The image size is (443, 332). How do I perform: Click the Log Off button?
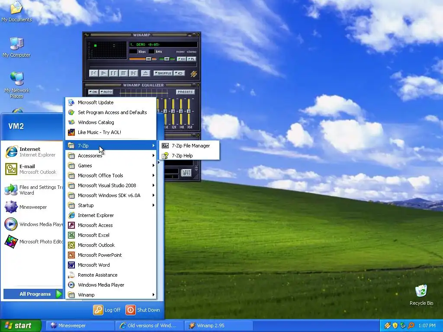107,310
